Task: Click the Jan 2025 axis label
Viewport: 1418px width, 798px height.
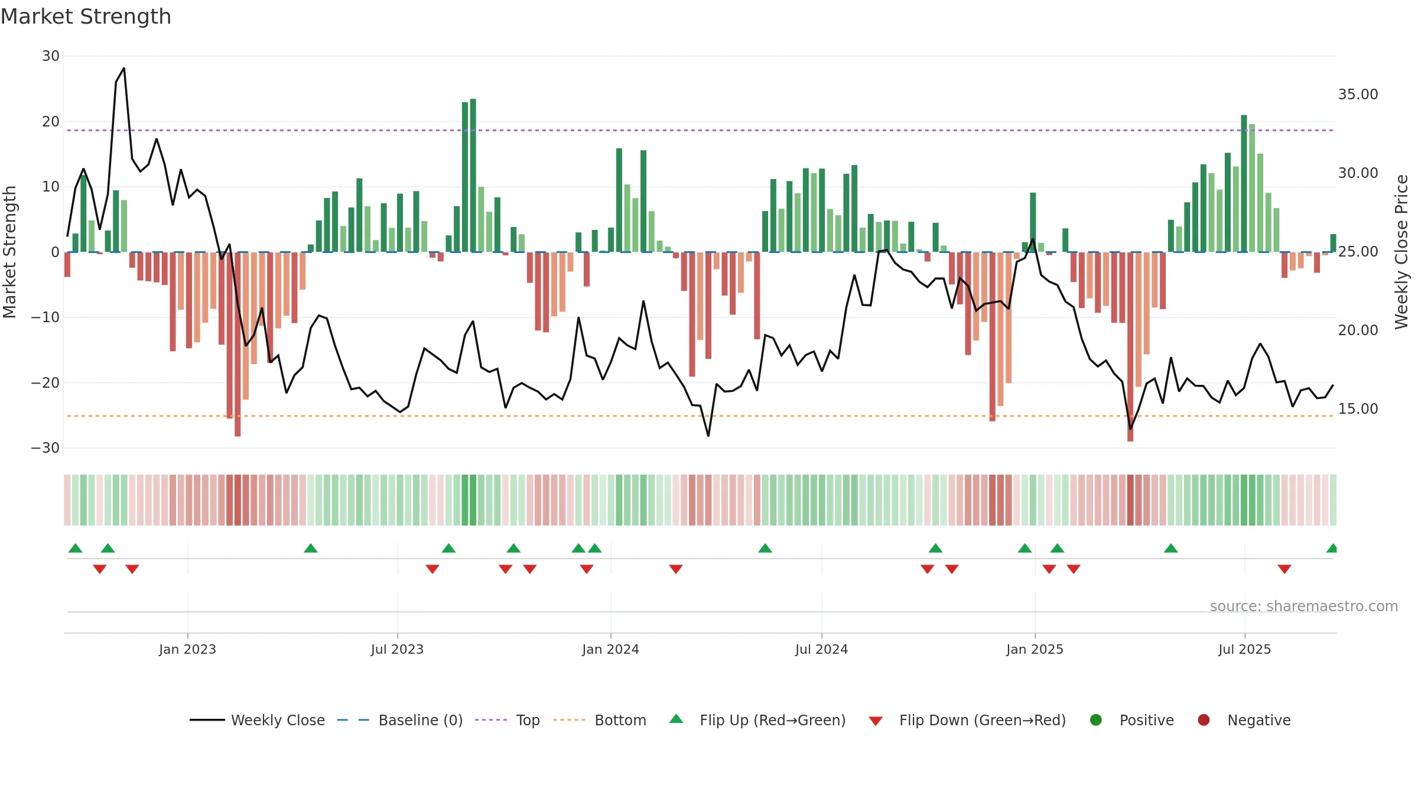Action: (x=1035, y=650)
